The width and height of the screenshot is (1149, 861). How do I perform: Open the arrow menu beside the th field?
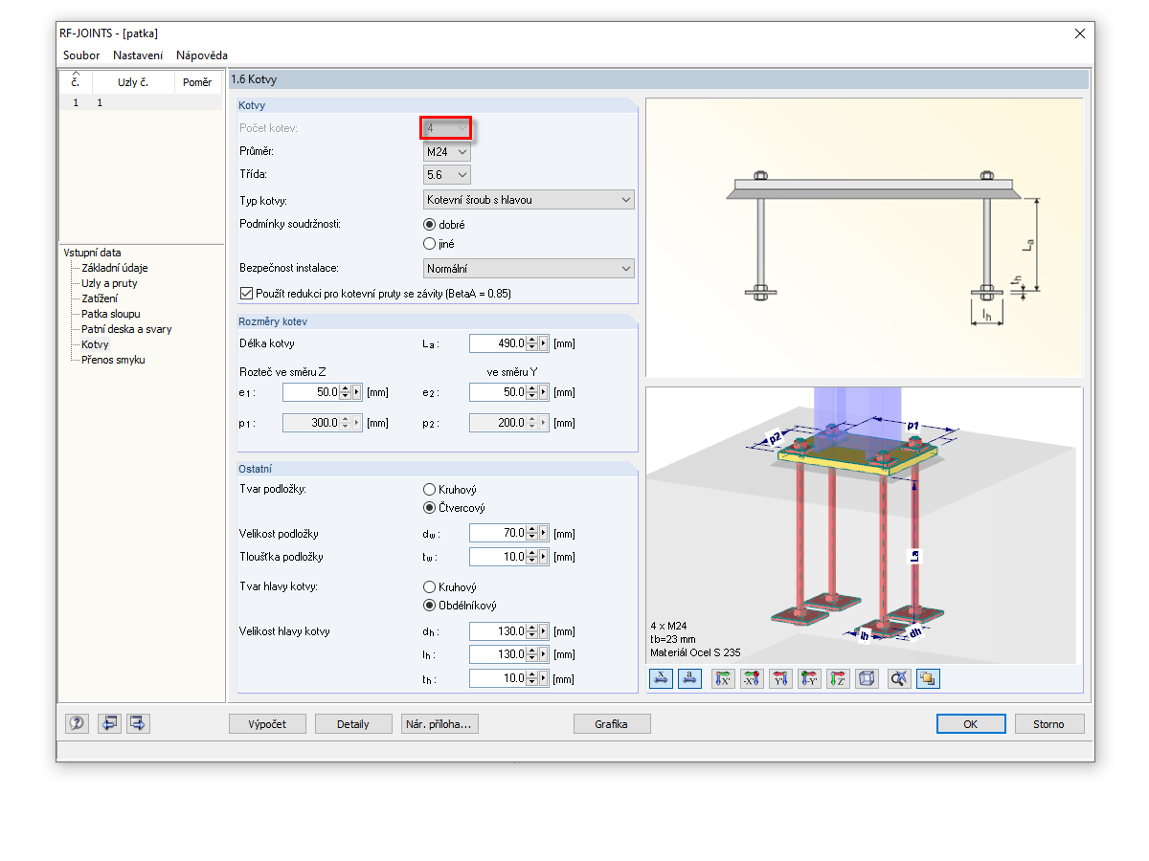545,678
